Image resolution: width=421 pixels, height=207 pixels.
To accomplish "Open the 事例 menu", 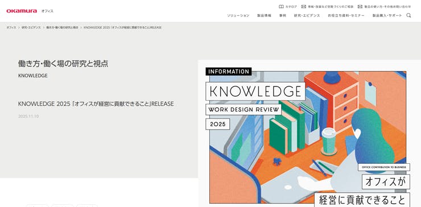I will [282, 15].
